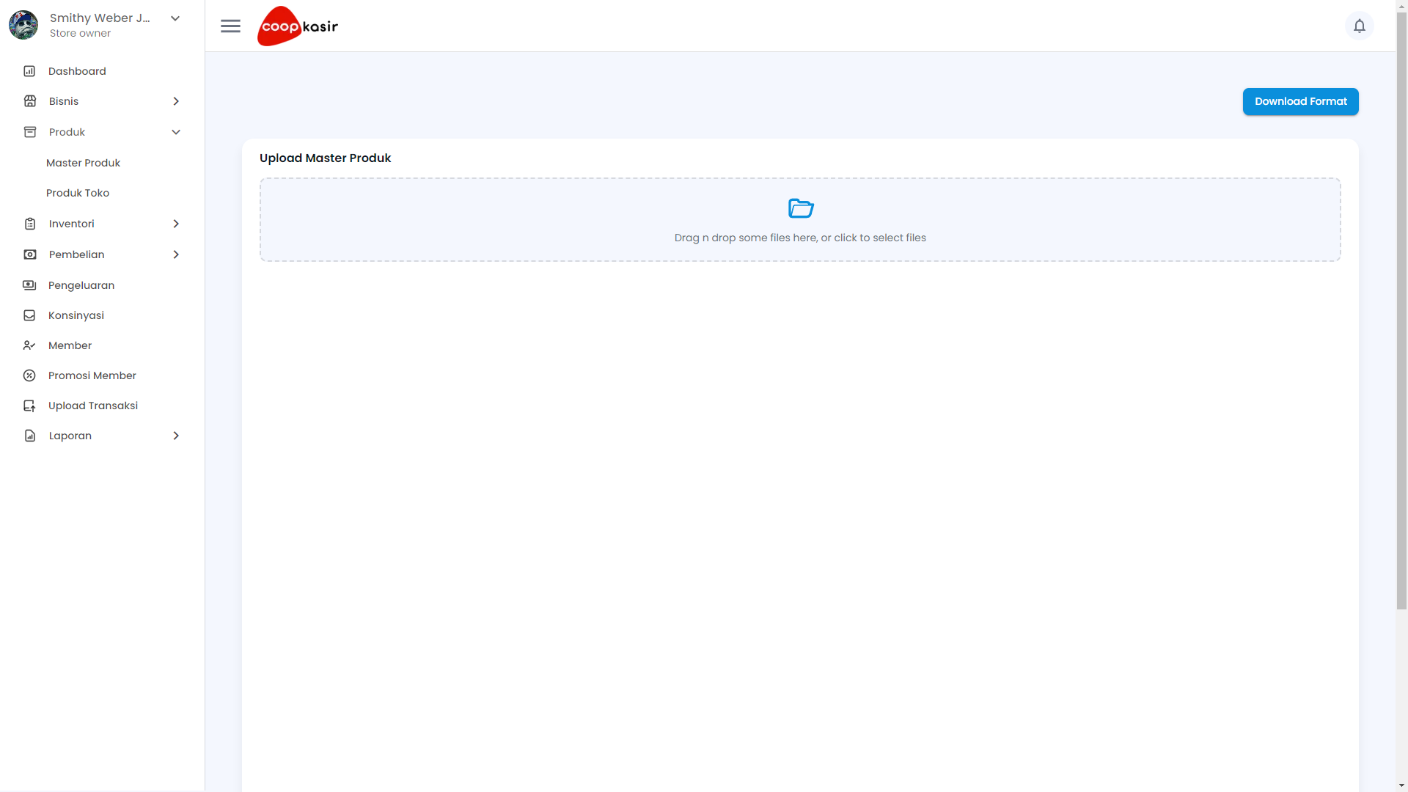Viewport: 1408px width, 792px height.
Task: Click the notification bell icon
Action: coord(1359,25)
